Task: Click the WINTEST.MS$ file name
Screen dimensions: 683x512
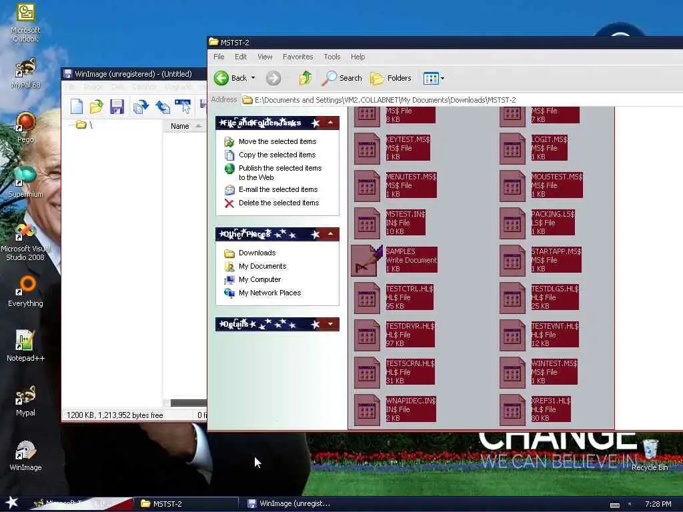Action: (x=554, y=363)
